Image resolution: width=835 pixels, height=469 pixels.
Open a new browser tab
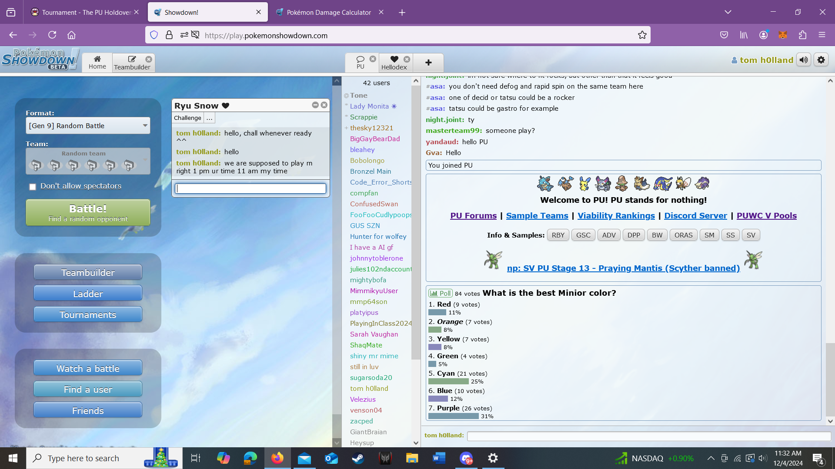coord(402,13)
